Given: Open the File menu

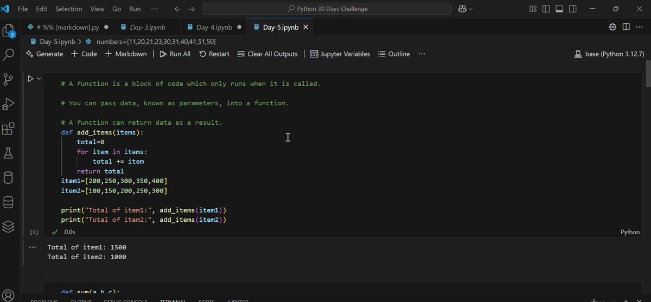Looking at the screenshot, I should [23, 9].
